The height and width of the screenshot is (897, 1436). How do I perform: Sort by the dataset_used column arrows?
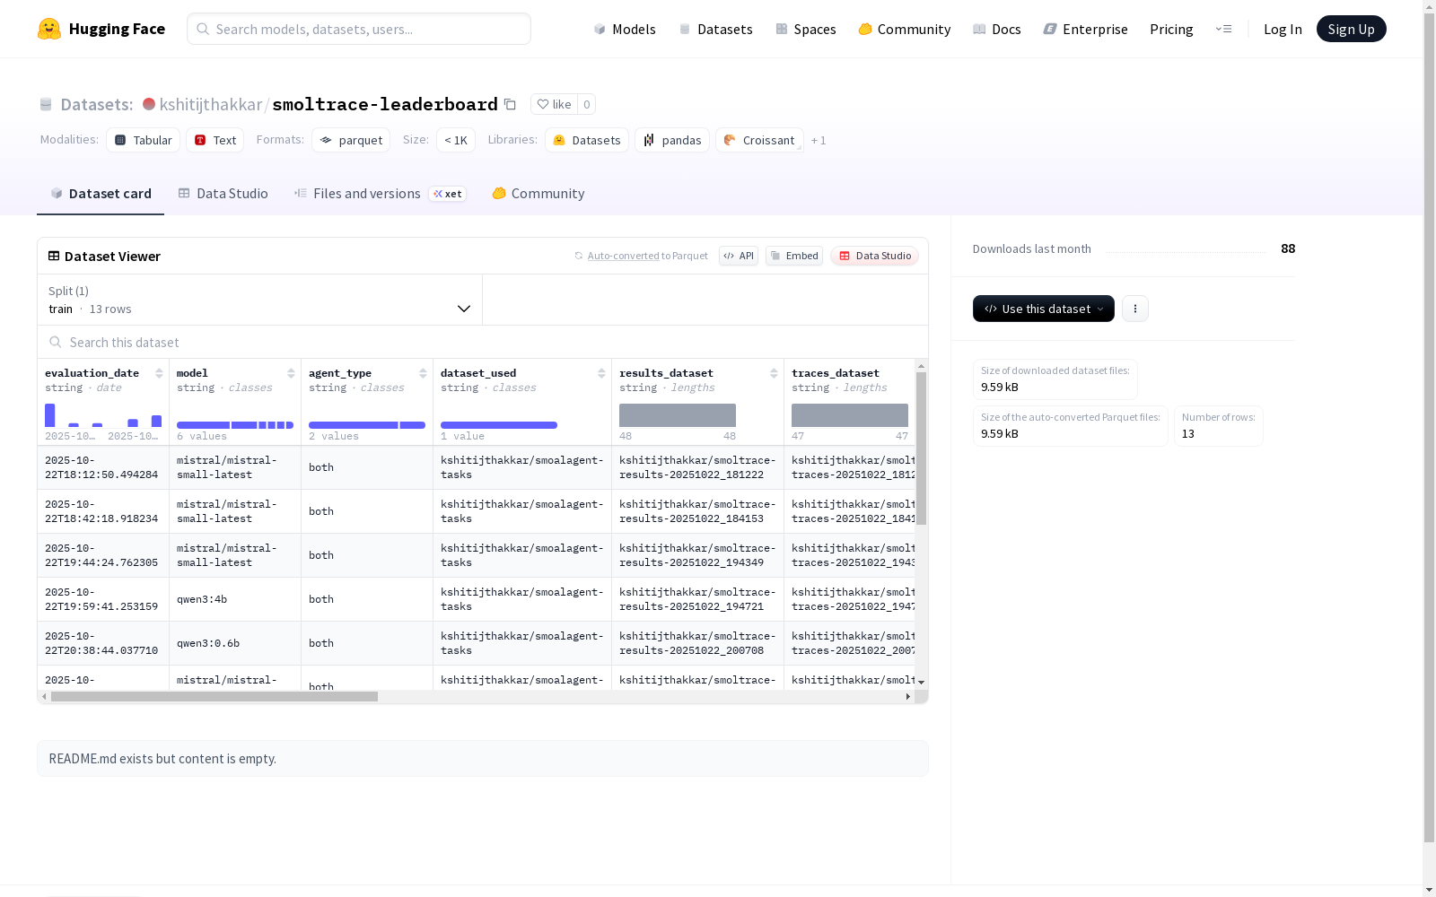601,373
